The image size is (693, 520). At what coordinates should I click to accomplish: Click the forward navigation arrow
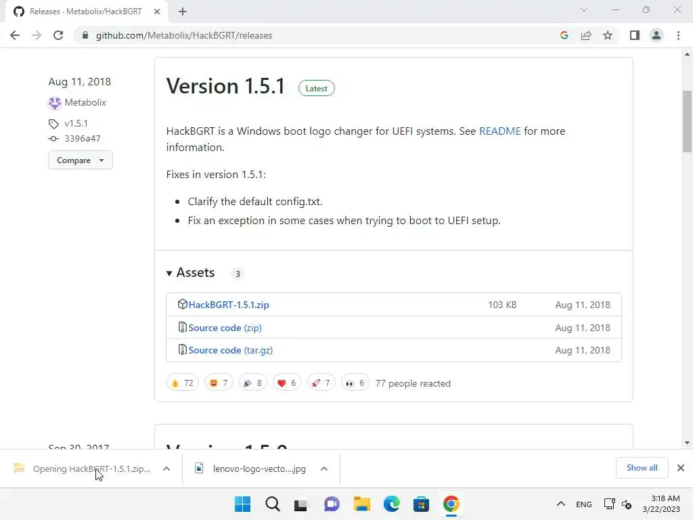coord(37,35)
